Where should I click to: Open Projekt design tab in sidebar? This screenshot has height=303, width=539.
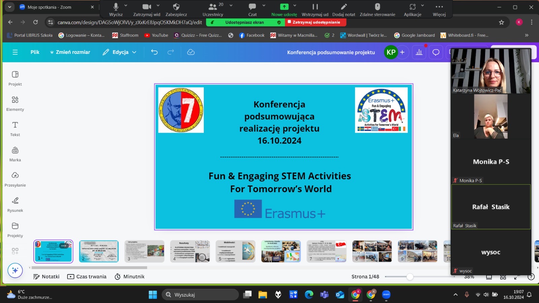point(15,78)
